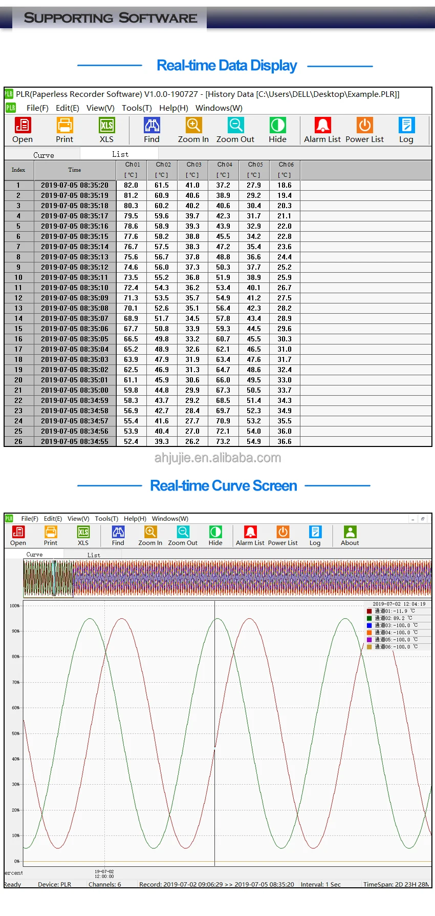The width and height of the screenshot is (435, 916).
Task: Click the Index column header
Action: [18, 170]
